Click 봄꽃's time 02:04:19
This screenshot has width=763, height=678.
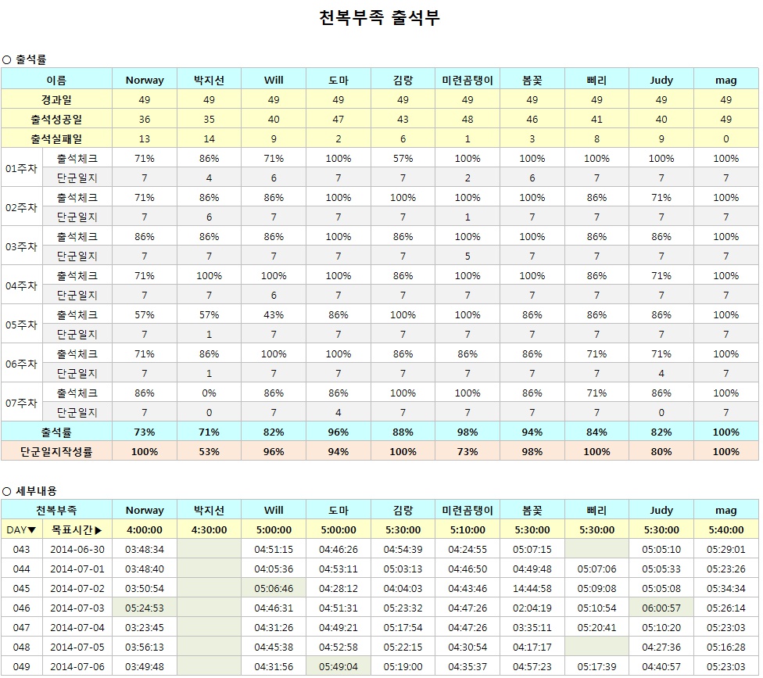(x=532, y=608)
